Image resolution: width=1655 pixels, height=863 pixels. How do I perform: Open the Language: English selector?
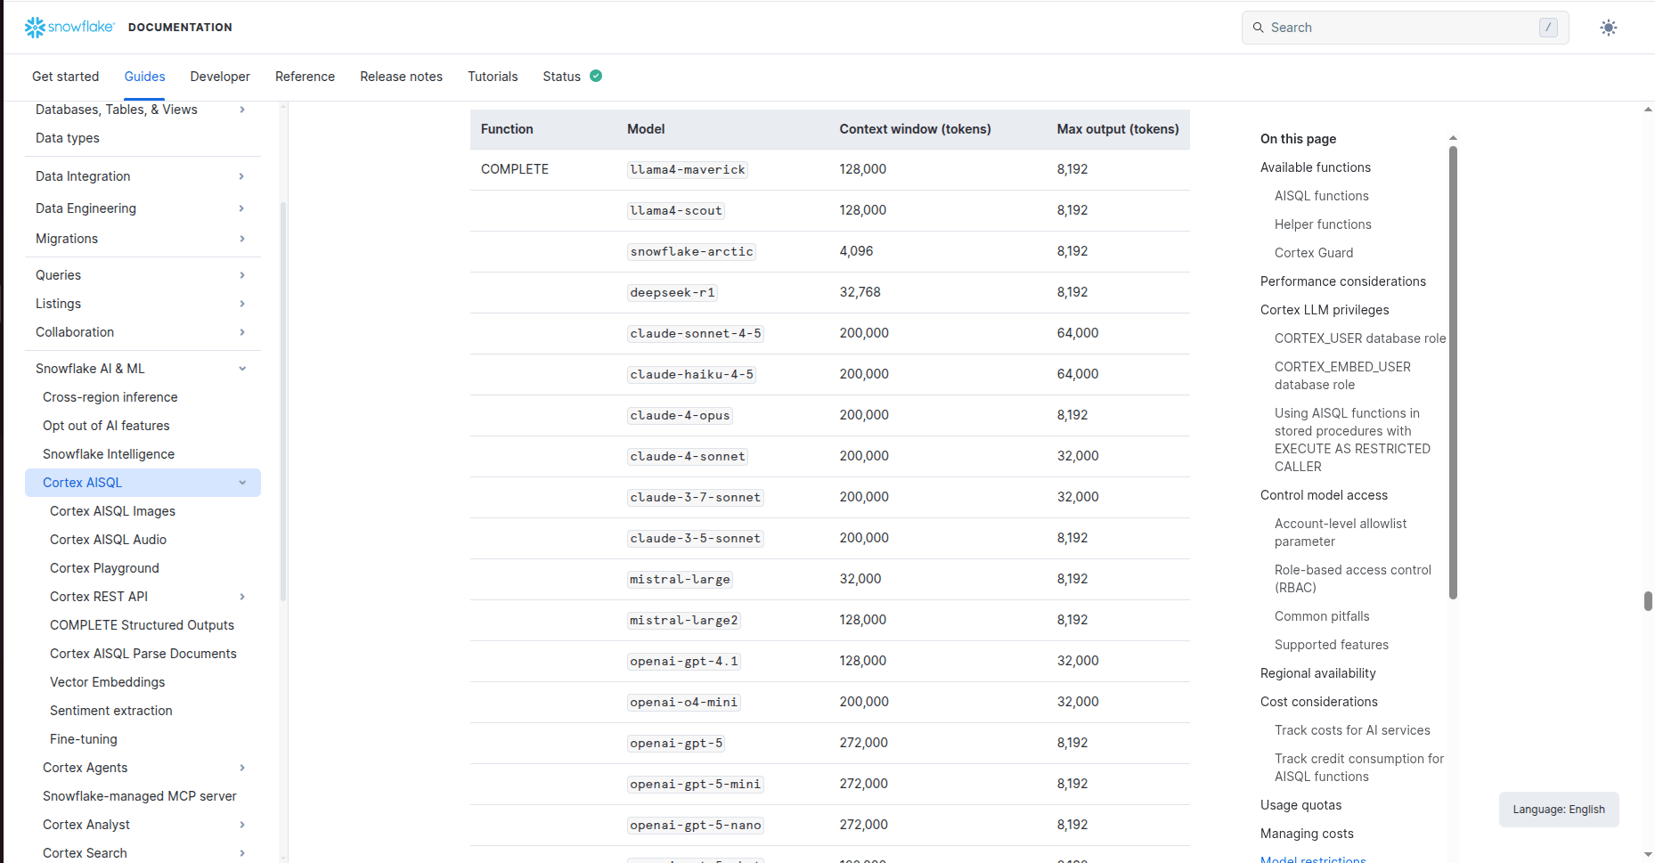pos(1558,809)
